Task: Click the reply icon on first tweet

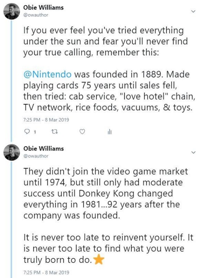Action: coord(27,132)
